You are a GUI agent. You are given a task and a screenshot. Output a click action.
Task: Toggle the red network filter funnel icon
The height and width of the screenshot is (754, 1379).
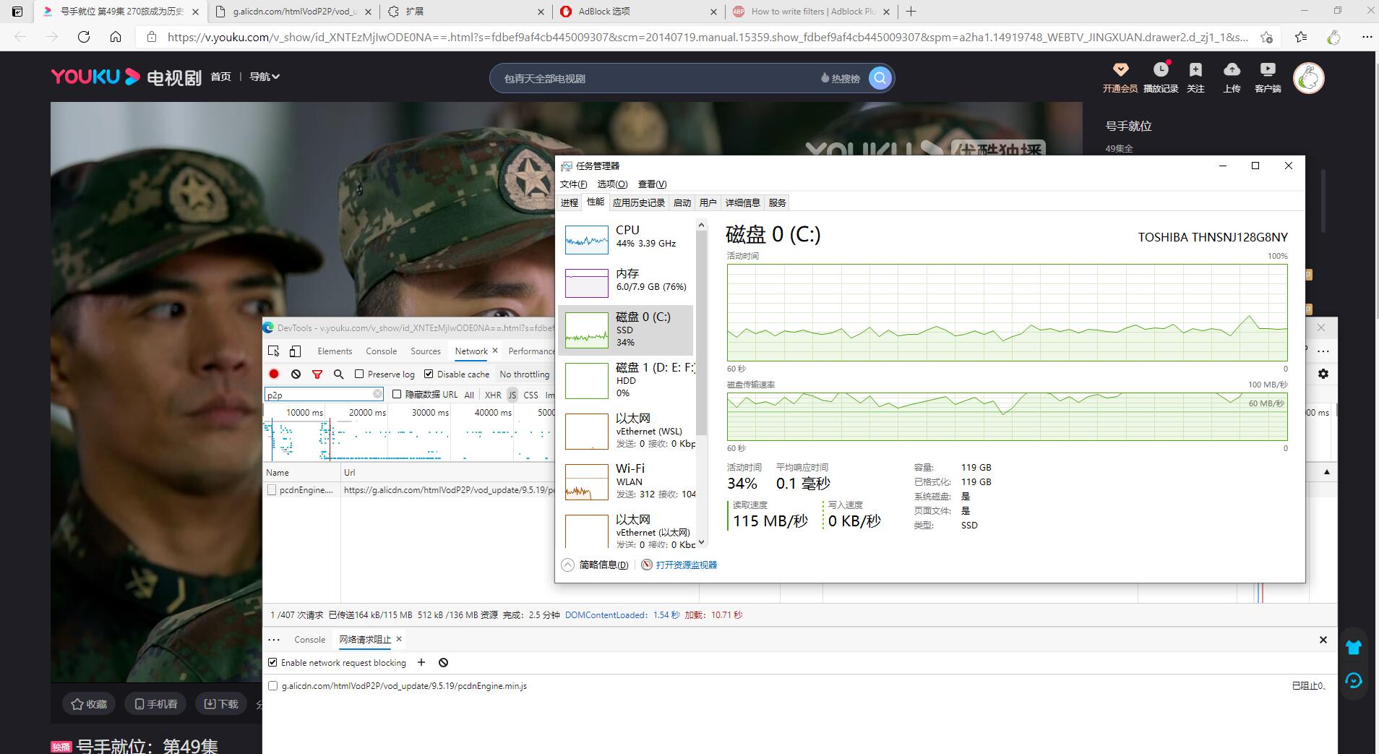pyautogui.click(x=317, y=374)
